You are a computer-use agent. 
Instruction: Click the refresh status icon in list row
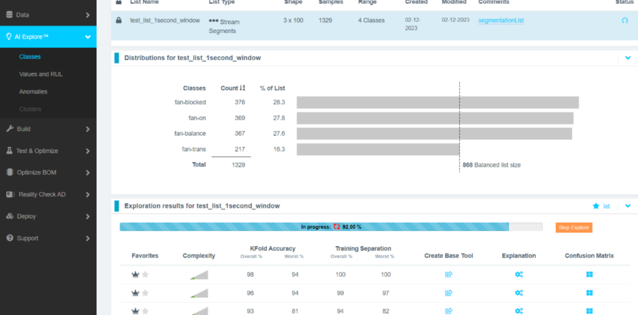coord(625,20)
